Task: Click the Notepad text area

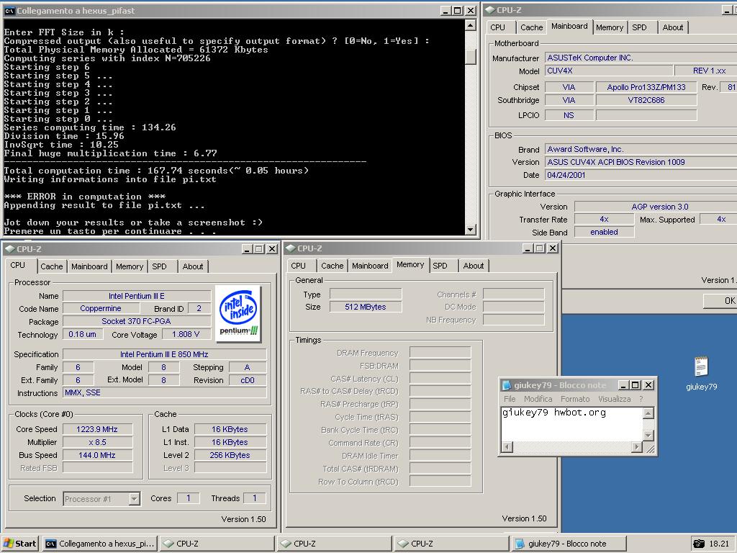Action: pyautogui.click(x=571, y=425)
